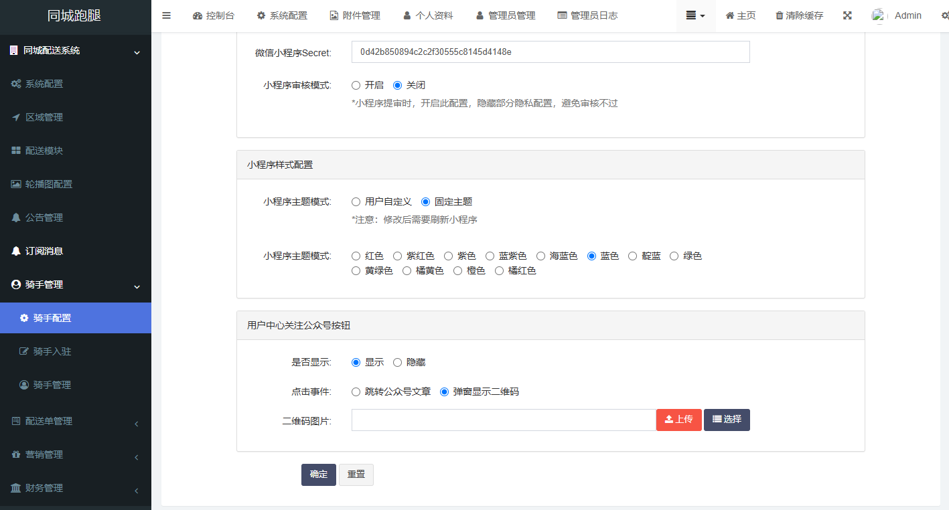The width and height of the screenshot is (949, 510).
Task: Select the 绿色 green theme color option
Action: point(674,255)
